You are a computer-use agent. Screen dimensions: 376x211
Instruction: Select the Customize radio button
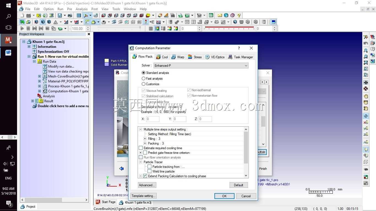click(143, 84)
